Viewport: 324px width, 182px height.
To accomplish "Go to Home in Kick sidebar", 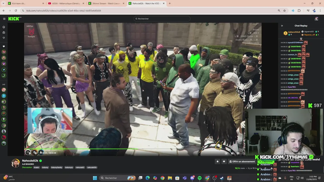I will pyautogui.click(x=4, y=27).
